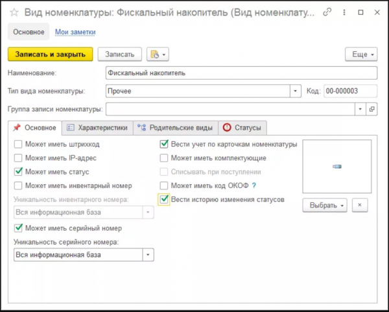Viewport: 389px width, 312px height.
Task: Click the Группа записи номенклатуры input field
Action: 230,109
